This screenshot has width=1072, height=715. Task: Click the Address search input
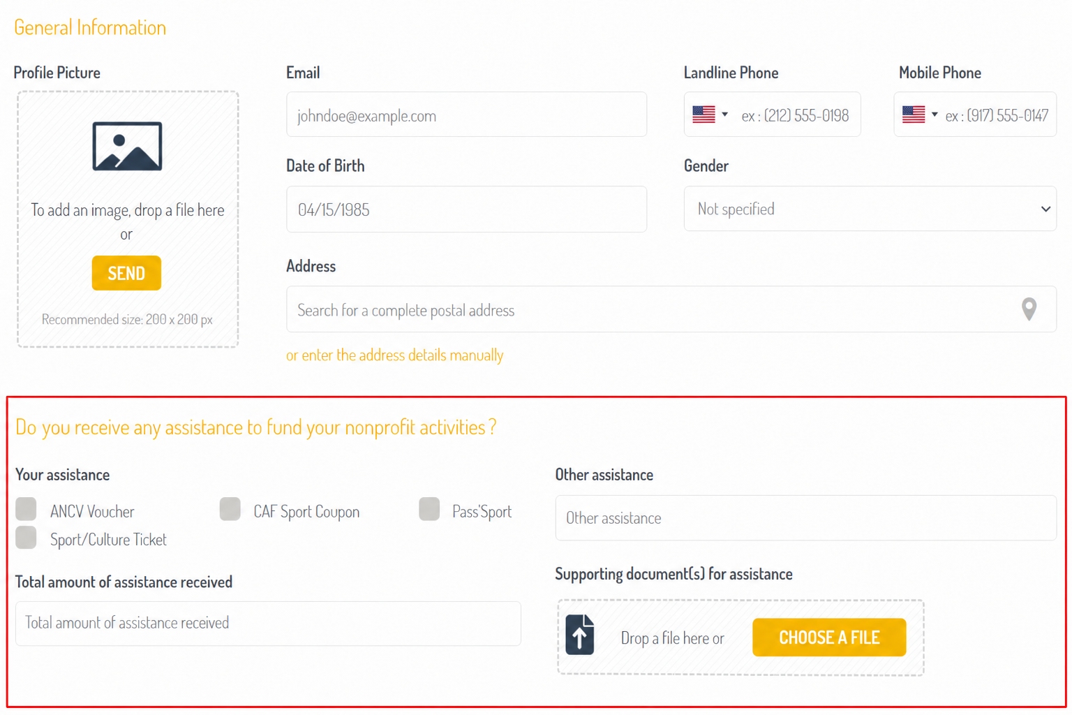(x=671, y=309)
